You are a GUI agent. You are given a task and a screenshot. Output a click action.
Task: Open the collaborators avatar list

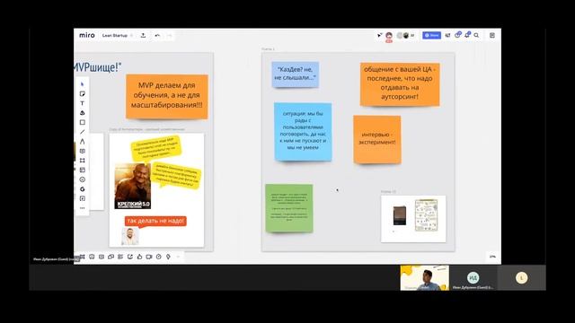(x=405, y=36)
